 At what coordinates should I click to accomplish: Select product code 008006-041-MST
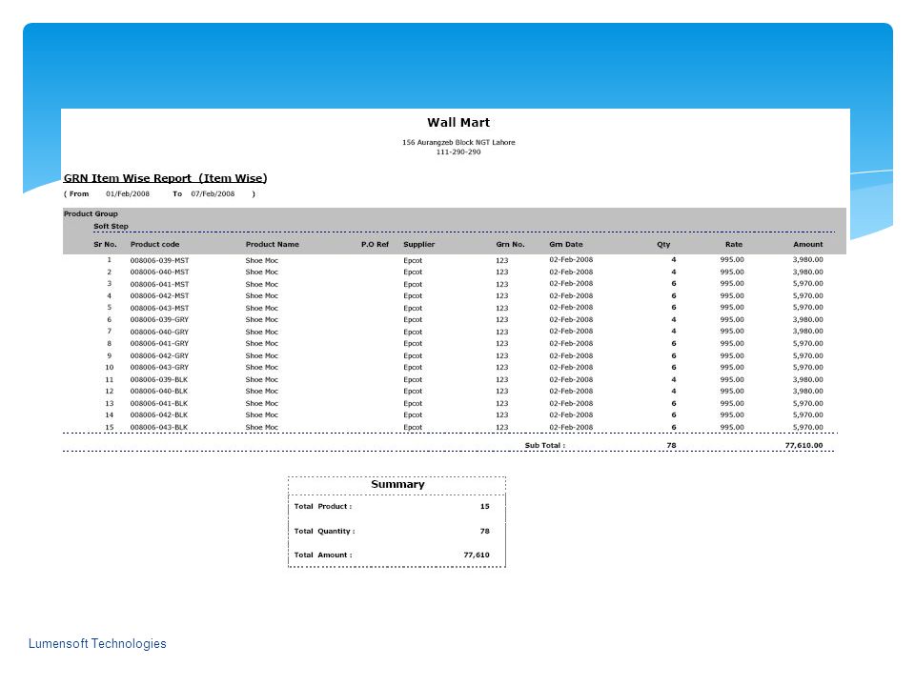click(159, 284)
